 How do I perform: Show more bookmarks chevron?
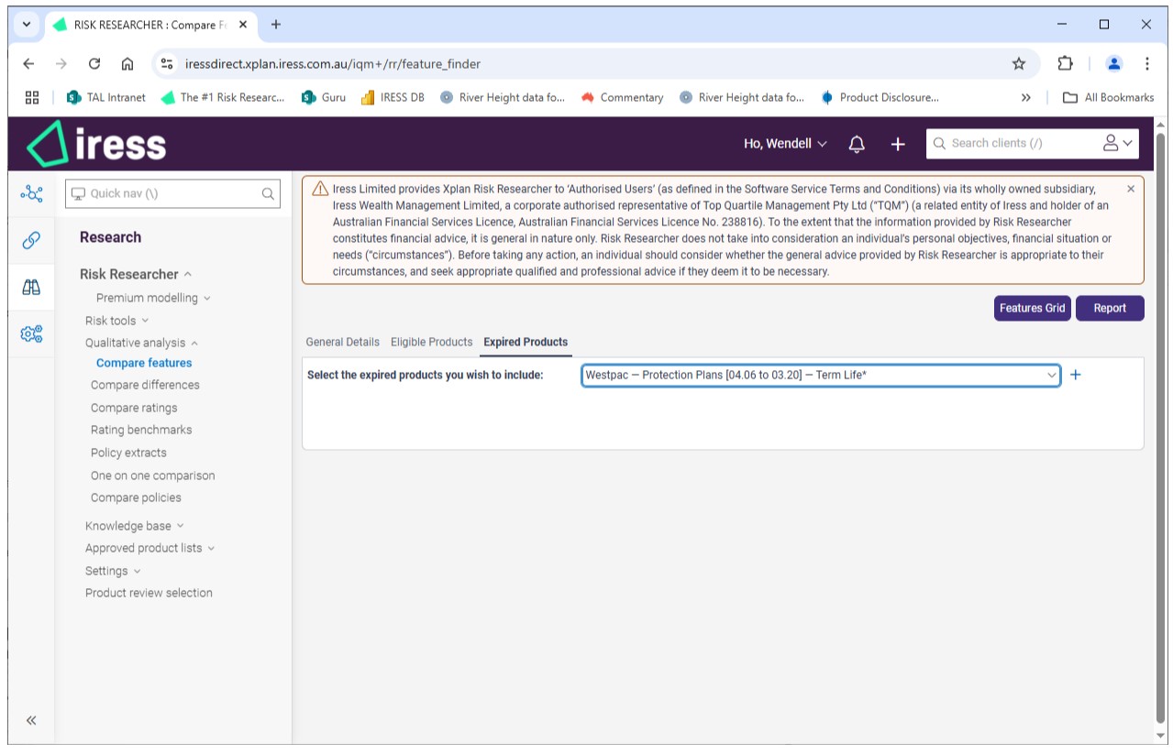(1026, 97)
